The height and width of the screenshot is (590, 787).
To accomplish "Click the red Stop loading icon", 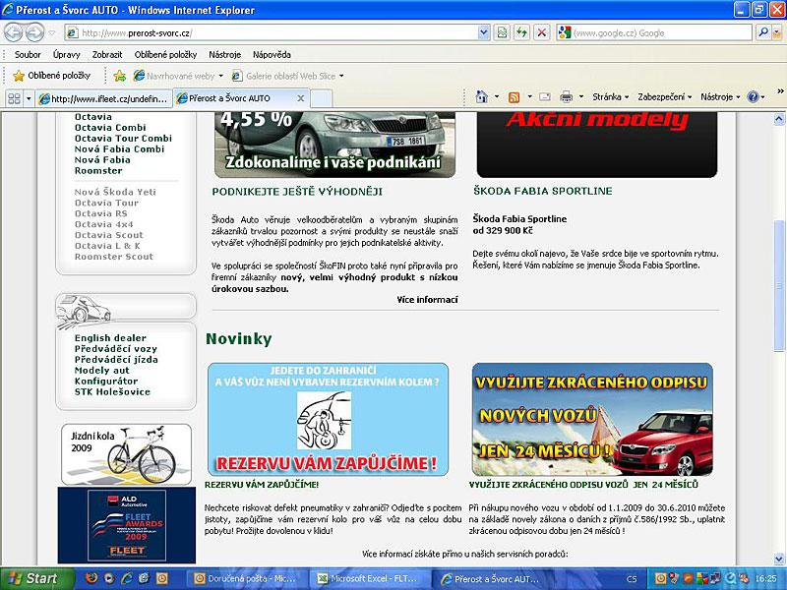I will [x=542, y=33].
